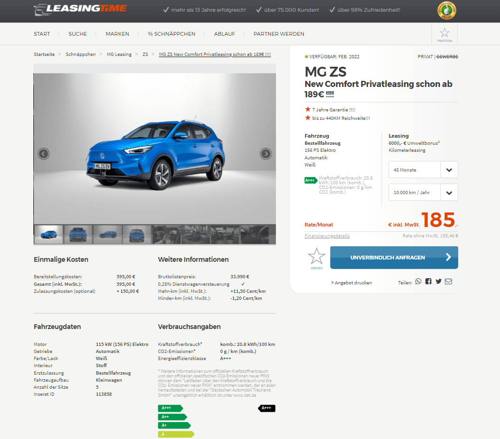Click the Mehr-km value +11,50 Cent/km
This screenshot has height=439, width=500.
(x=248, y=291)
